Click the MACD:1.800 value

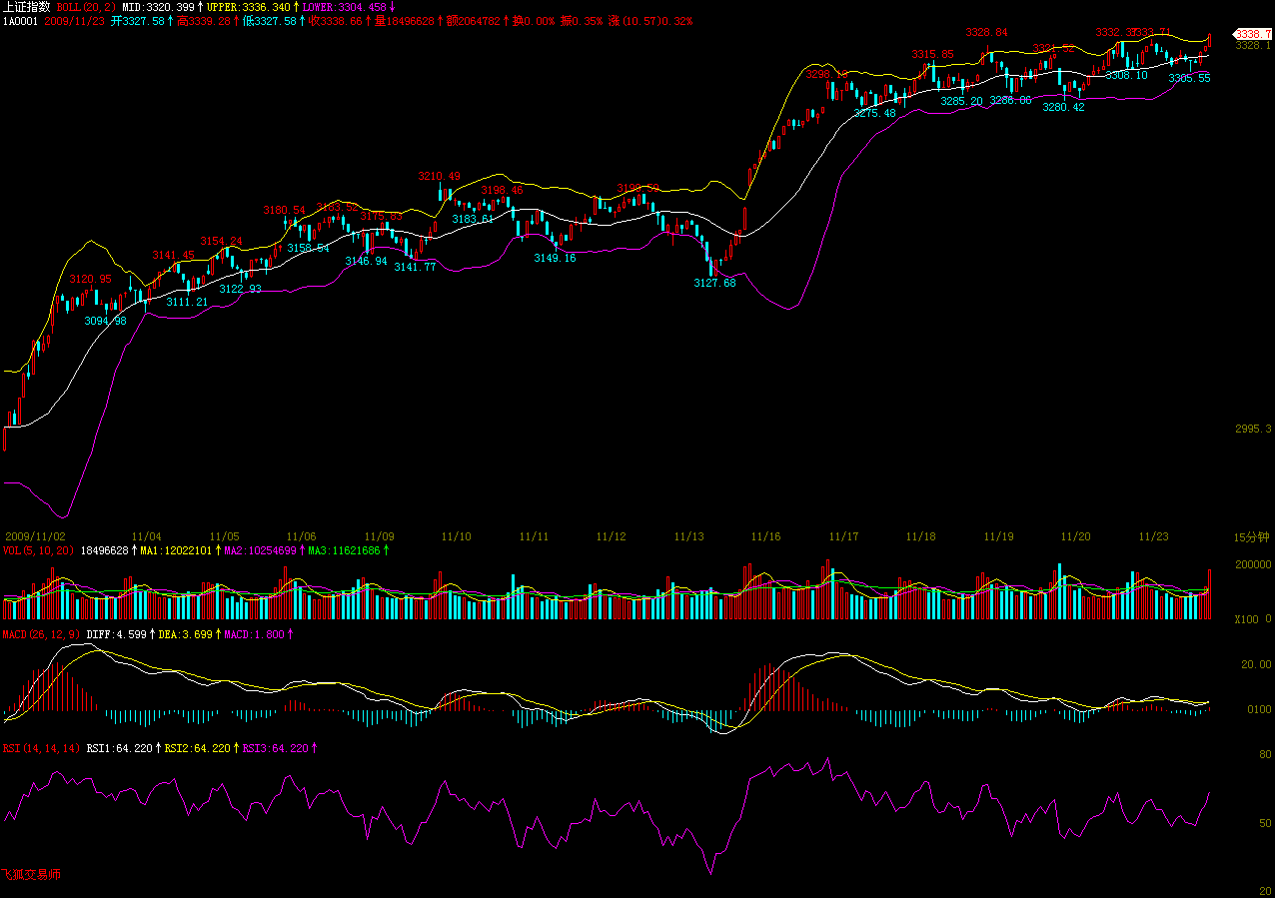click(x=254, y=634)
